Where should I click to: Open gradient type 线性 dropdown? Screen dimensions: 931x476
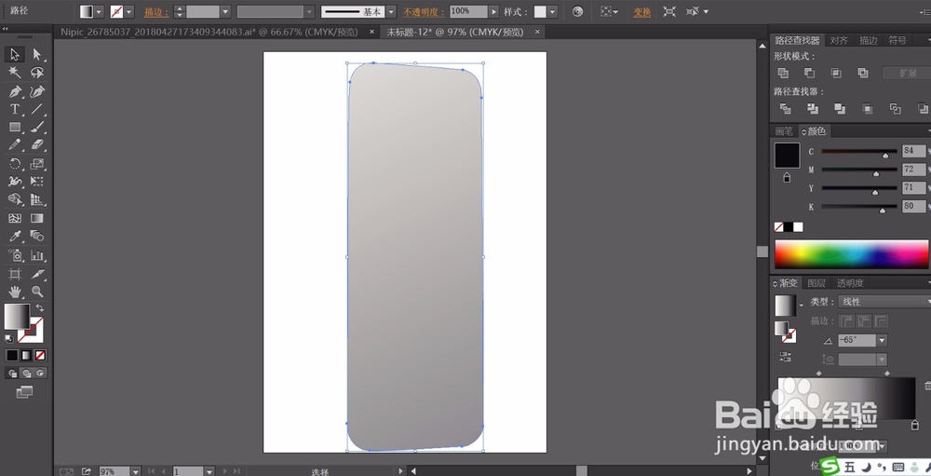[884, 302]
